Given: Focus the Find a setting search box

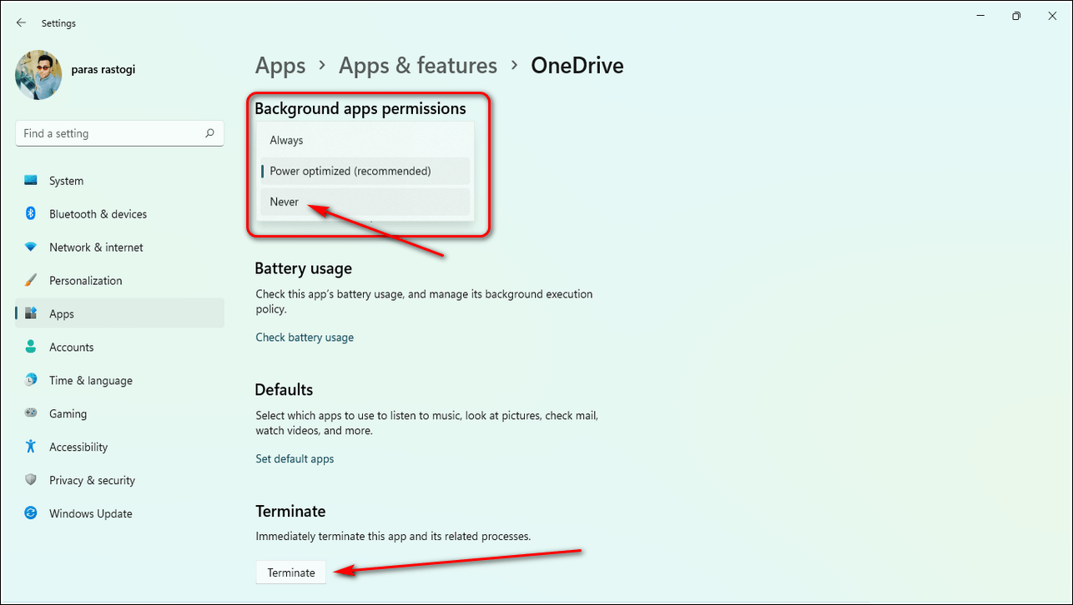Looking at the screenshot, I should [108, 133].
